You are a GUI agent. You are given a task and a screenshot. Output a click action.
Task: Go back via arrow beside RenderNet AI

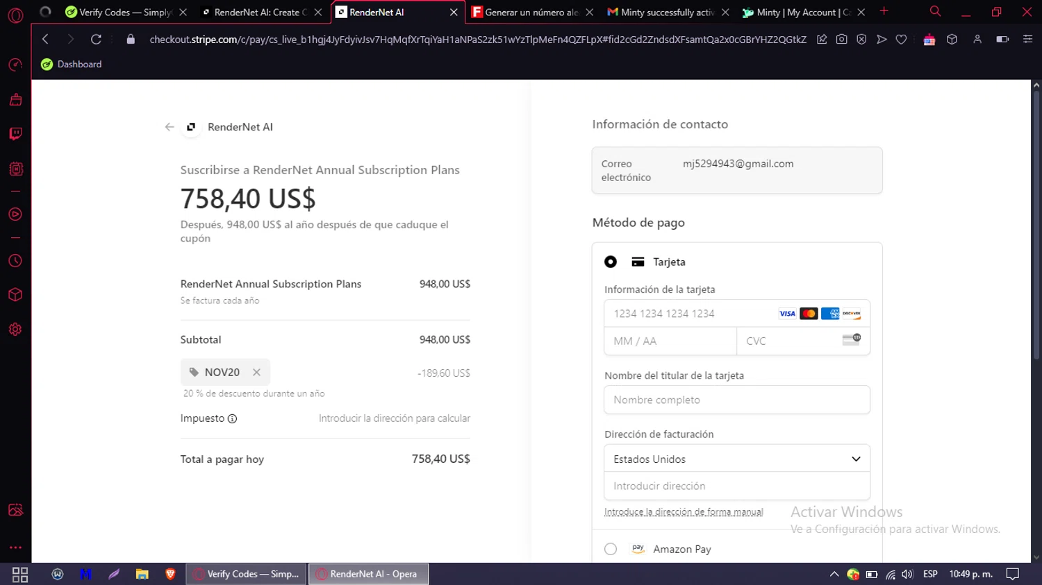(x=169, y=127)
